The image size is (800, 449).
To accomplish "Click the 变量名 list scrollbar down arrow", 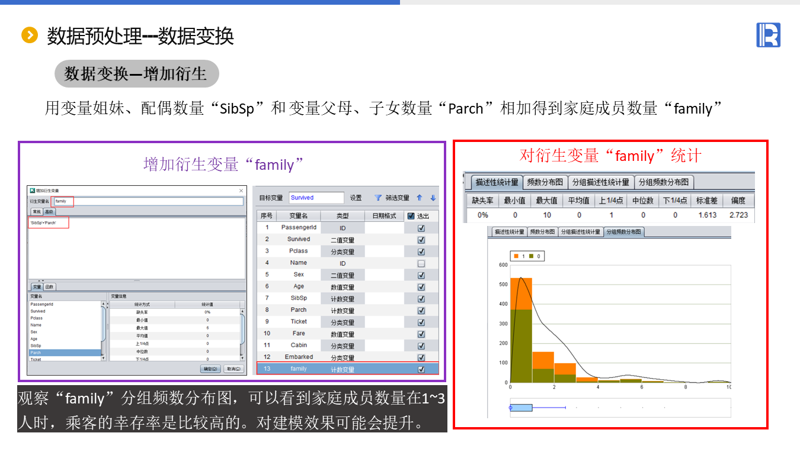I will (104, 358).
